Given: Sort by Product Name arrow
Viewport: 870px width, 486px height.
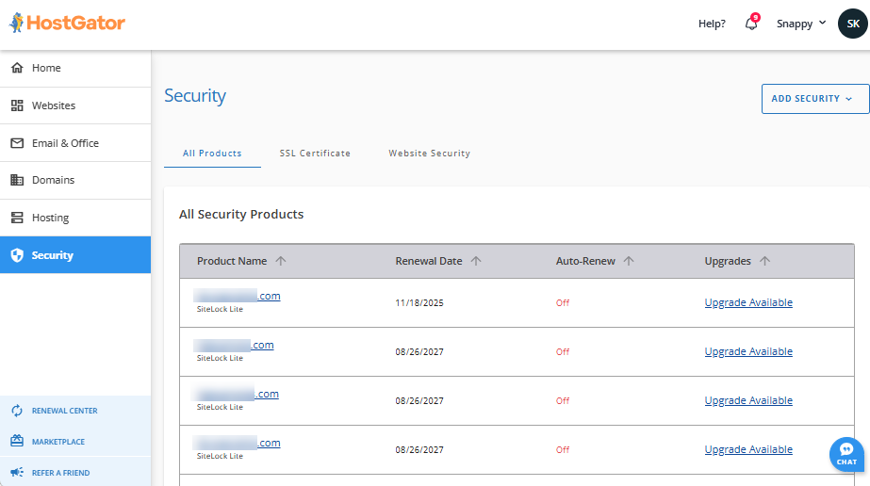Looking at the screenshot, I should [281, 261].
